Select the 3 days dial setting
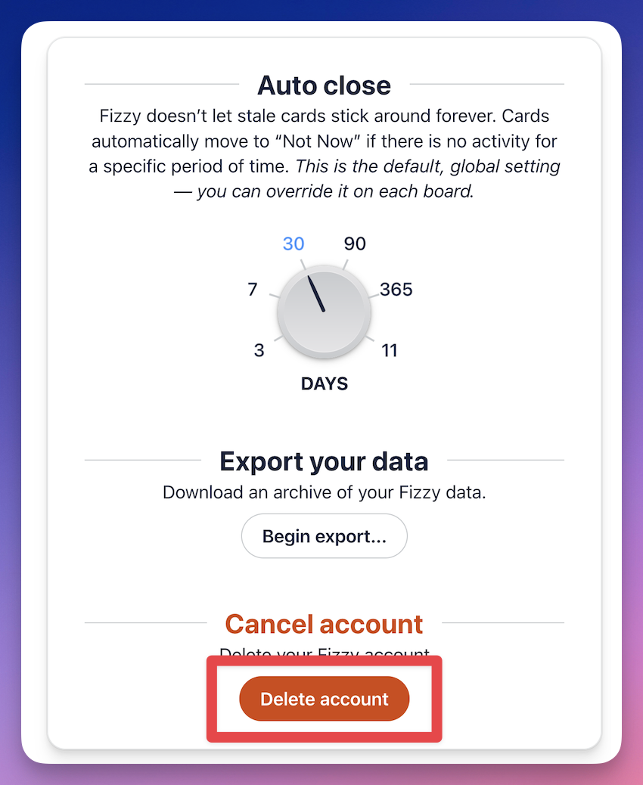This screenshot has height=785, width=643. tap(259, 350)
